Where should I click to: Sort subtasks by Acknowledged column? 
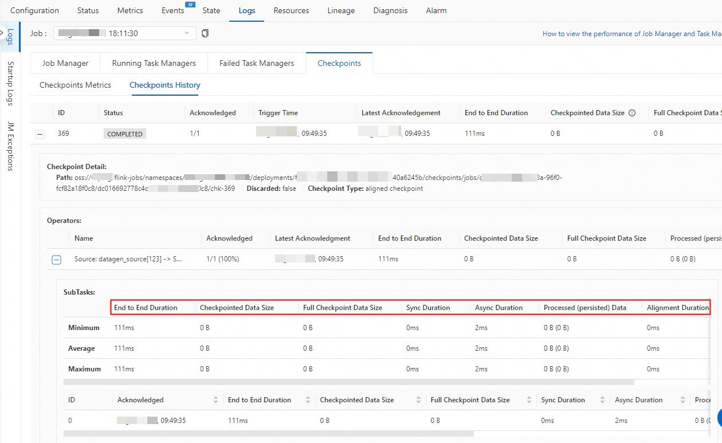tap(215, 400)
